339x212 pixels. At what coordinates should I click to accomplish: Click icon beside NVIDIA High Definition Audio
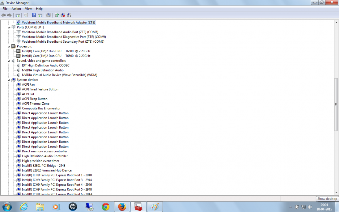(18, 70)
